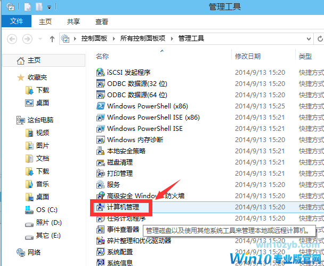
Task: Click the properties icon in title bar
Action: pos(28,7)
